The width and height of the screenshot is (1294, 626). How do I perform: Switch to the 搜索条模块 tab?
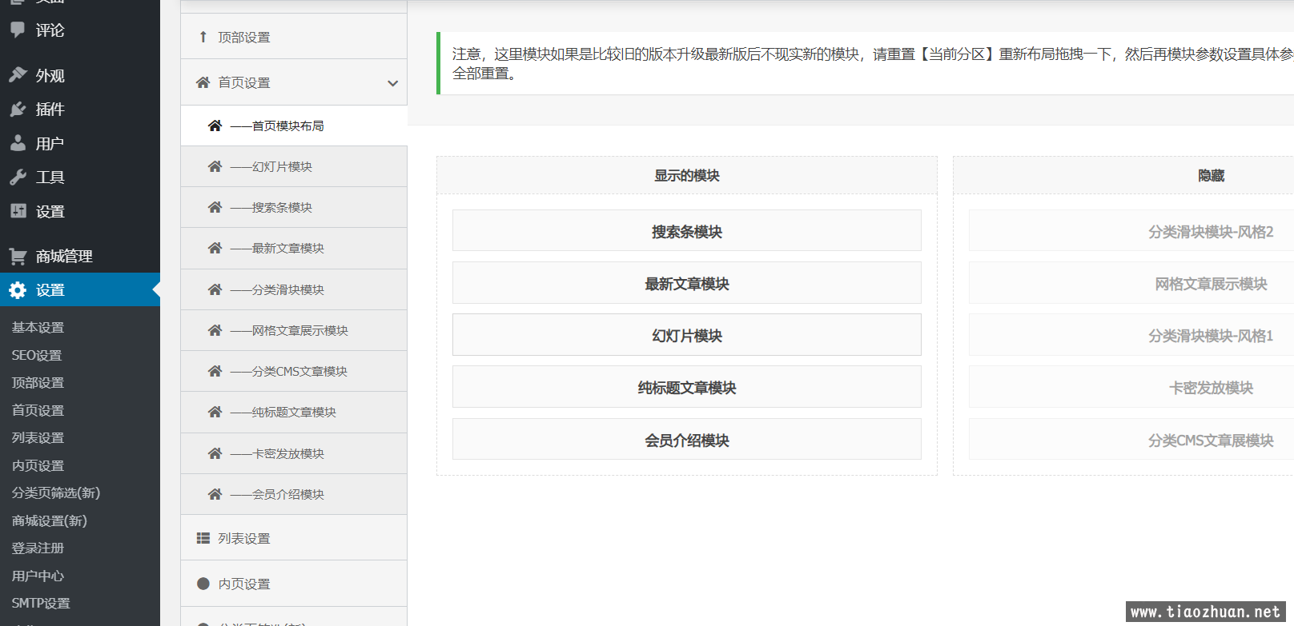[282, 207]
